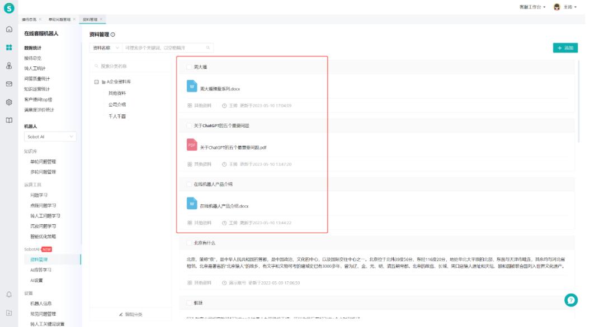604x327 pixels.
Task: Tick the 在线机器人产品介绍 checkbox
Action: coord(189,184)
